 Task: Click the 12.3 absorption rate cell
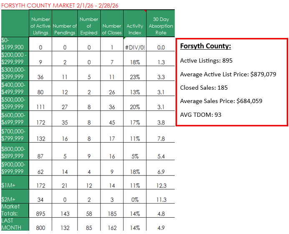[x=161, y=185]
